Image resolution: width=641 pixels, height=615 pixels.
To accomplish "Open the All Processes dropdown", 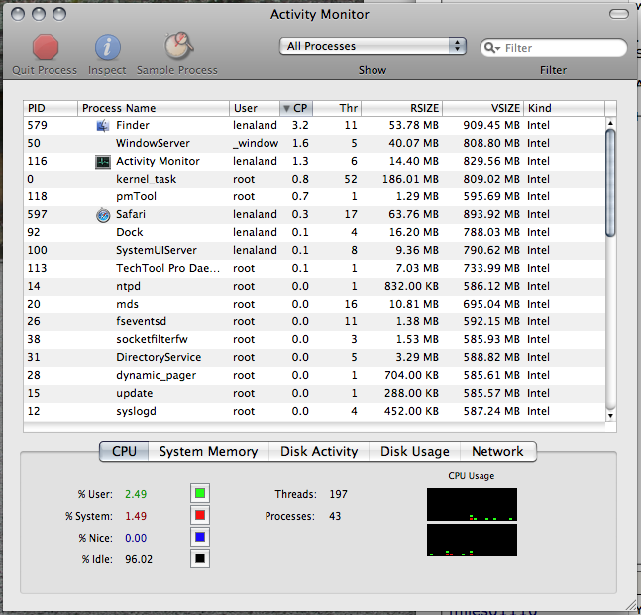I will click(373, 46).
